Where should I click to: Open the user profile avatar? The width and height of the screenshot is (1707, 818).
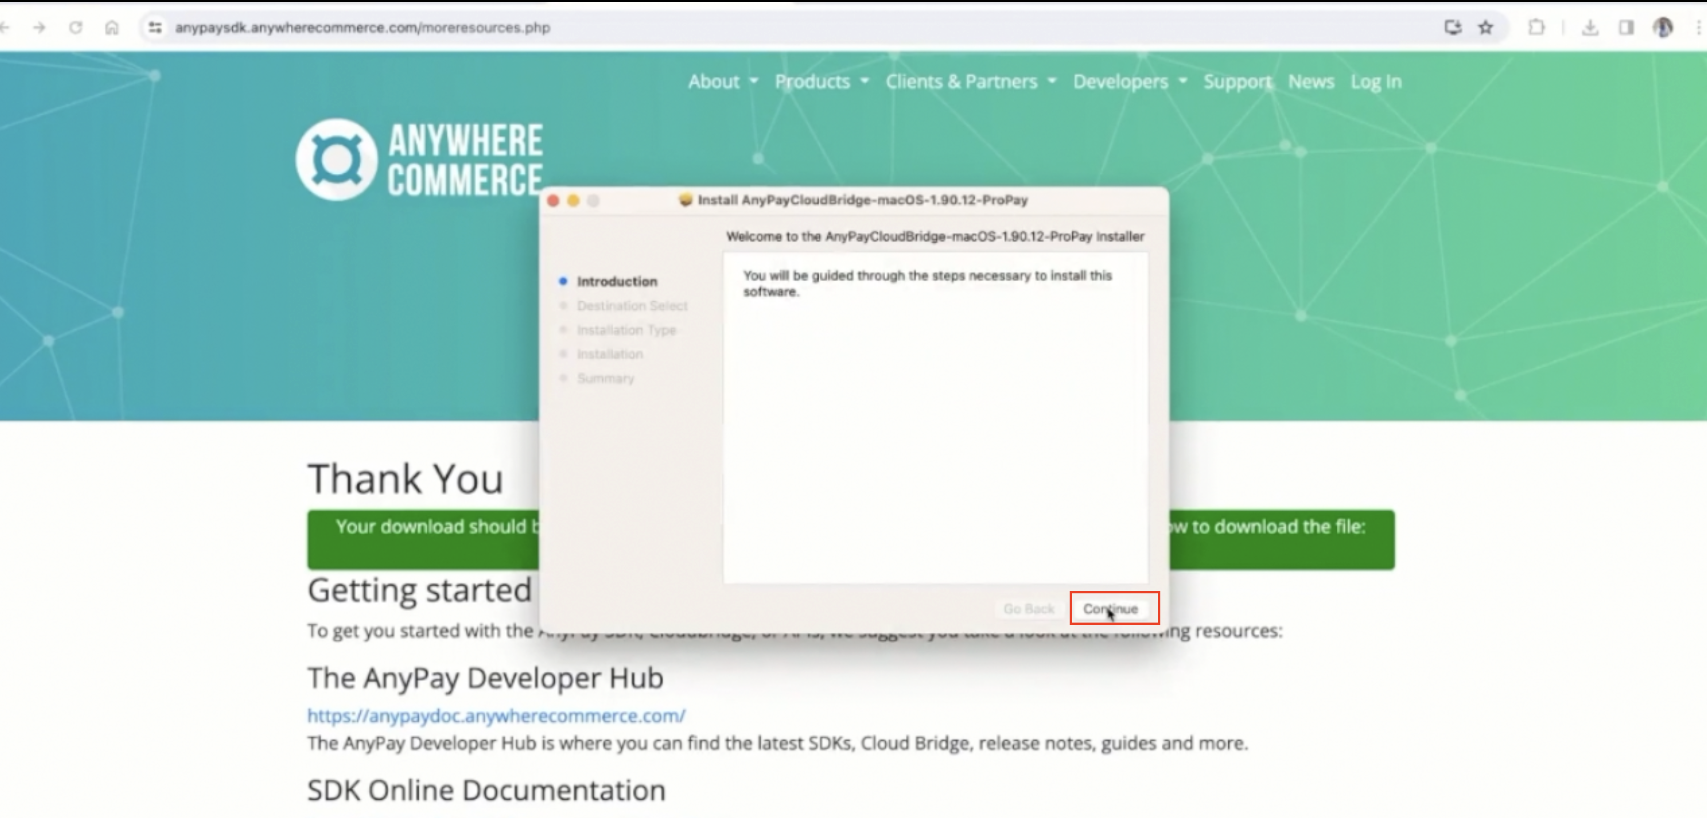click(1663, 28)
